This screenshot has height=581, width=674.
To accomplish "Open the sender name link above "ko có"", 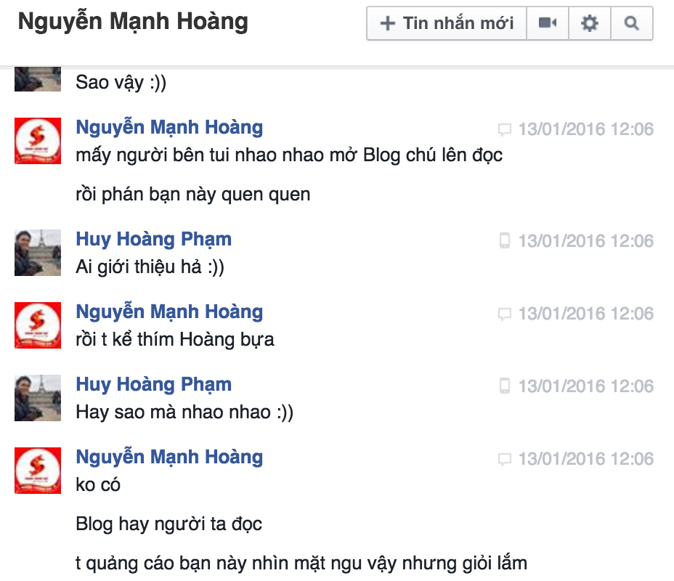I will click(169, 457).
